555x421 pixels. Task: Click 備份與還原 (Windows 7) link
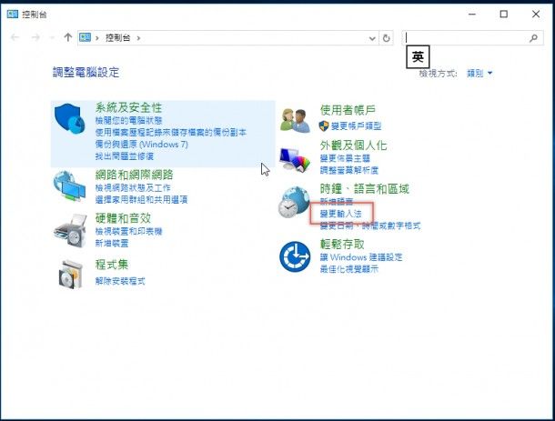142,145
